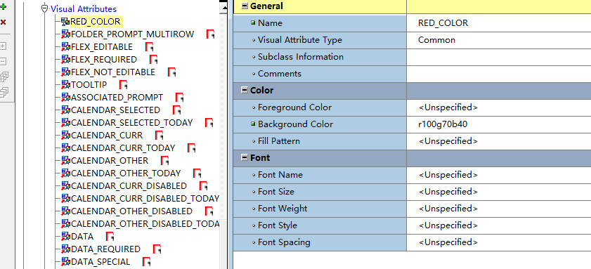Viewport: 591px width, 269px height.
Task: Select CALENDAR_CURR_TODAY in the tree
Action: 123,147
